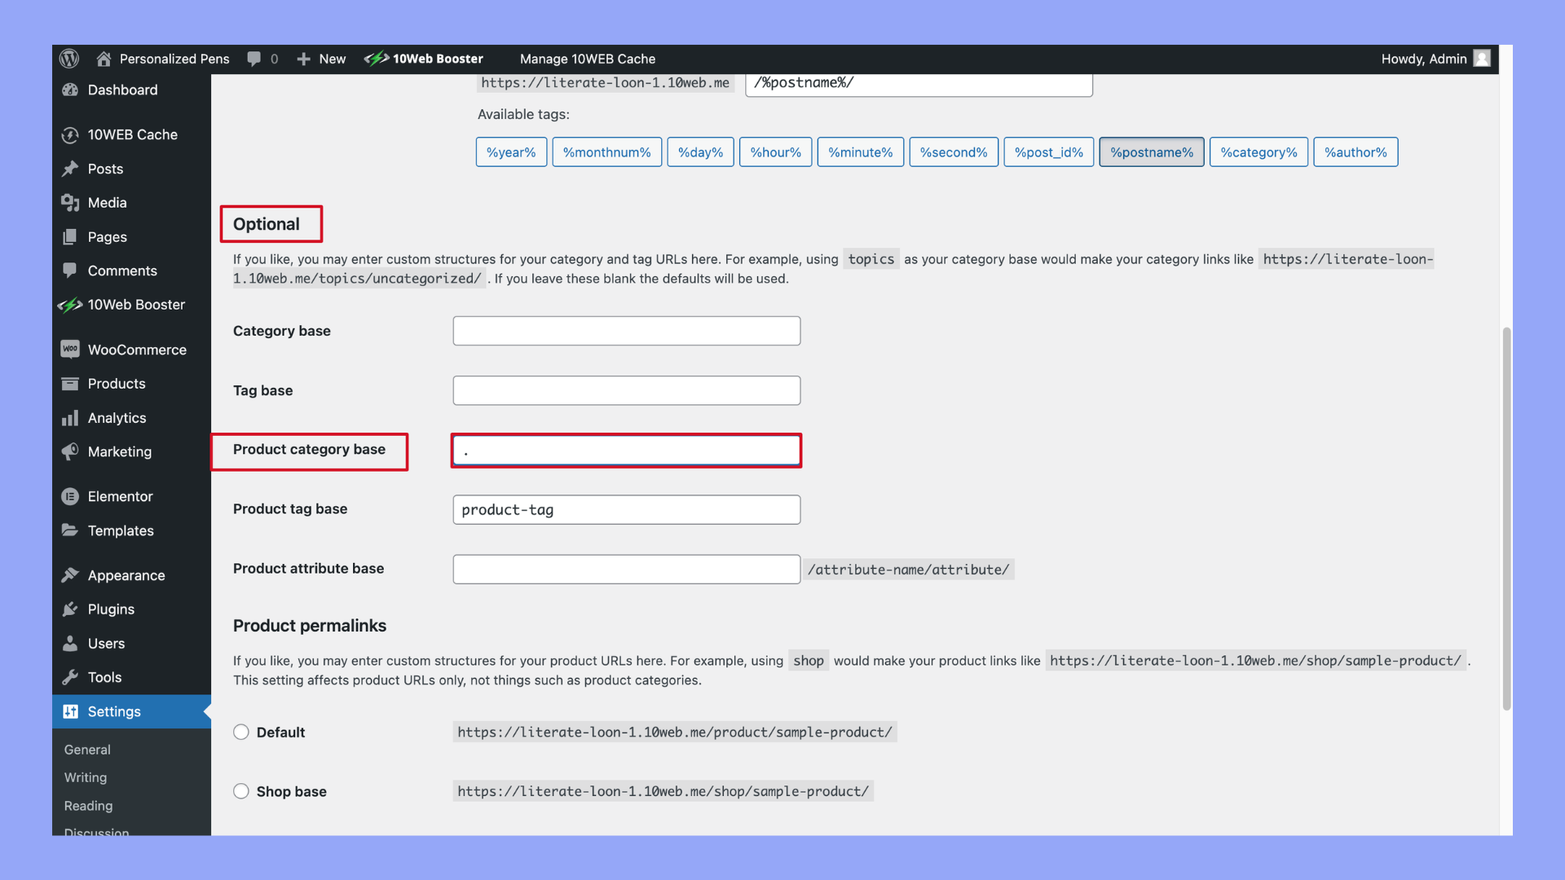The height and width of the screenshot is (880, 1565).
Task: Click the Settings sliders icon
Action: coord(70,711)
